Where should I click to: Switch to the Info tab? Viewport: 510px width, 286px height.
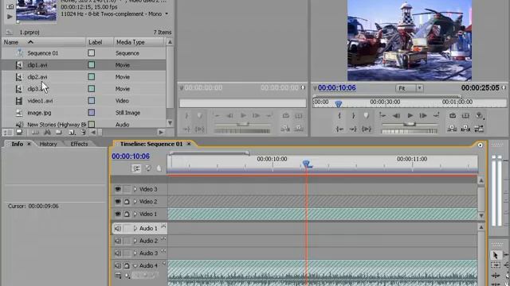(x=18, y=144)
